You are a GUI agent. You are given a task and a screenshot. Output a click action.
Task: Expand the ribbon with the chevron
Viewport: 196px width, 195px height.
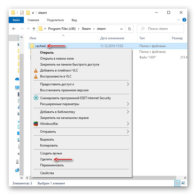point(178,20)
